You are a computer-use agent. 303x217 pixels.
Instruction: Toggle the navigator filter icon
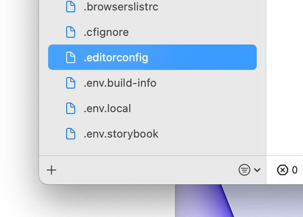click(244, 170)
